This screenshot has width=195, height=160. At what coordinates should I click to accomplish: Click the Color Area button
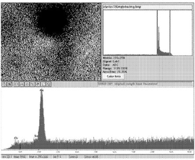[x=113, y=77]
